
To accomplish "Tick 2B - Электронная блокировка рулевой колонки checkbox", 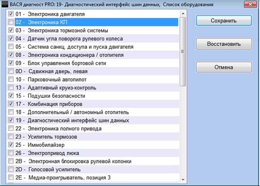I will pyautogui.click(x=11, y=161).
